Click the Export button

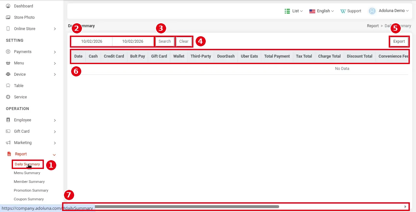(399, 41)
